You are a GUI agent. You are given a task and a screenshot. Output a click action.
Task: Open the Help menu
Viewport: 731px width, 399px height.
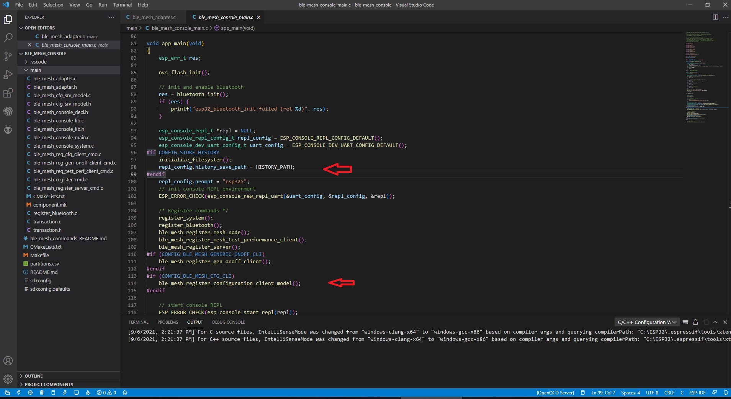143,5
